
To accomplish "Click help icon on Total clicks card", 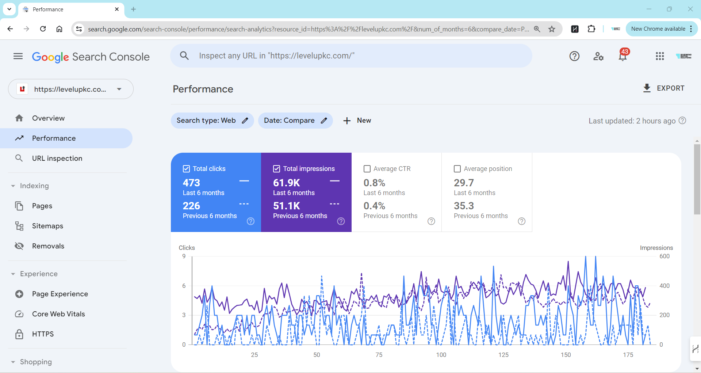I will click(250, 221).
